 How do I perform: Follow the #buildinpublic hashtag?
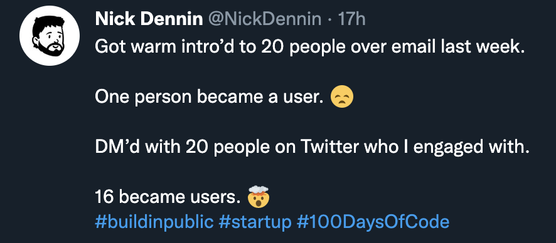(154, 222)
